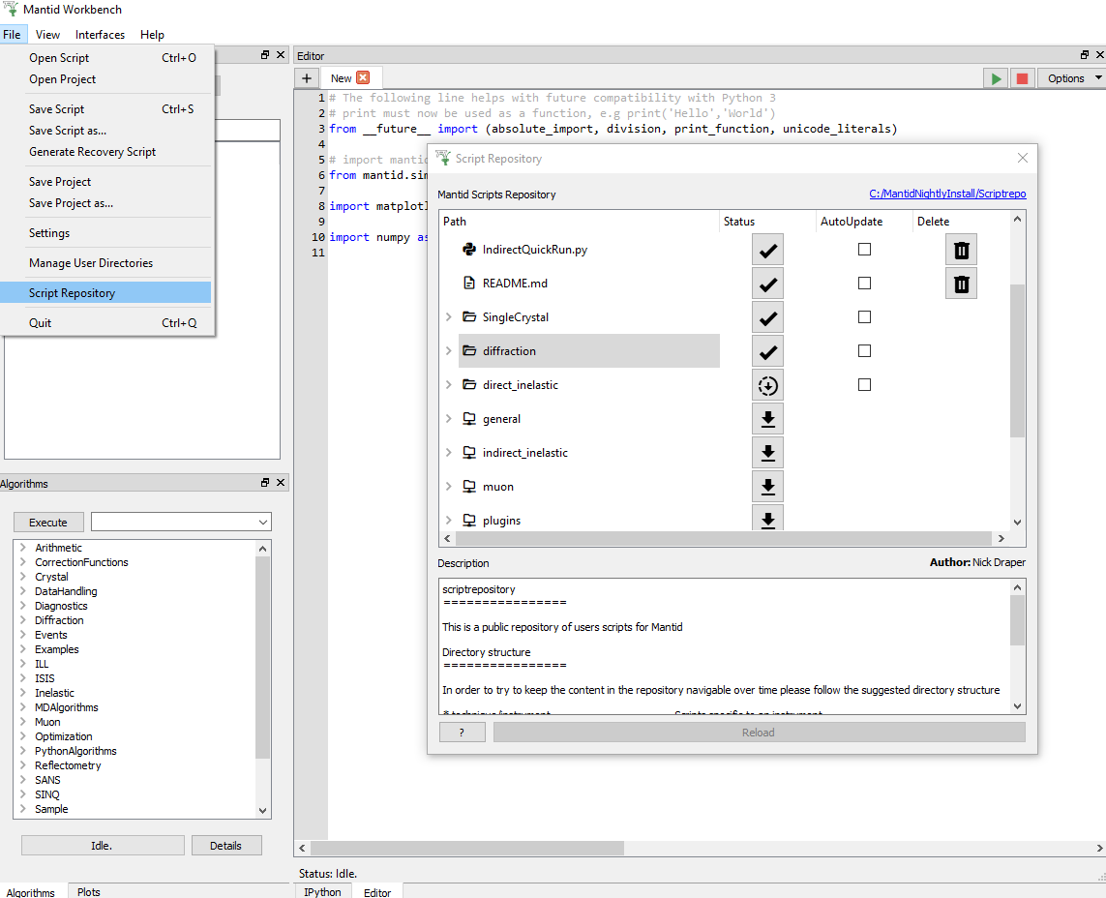Open the C:/MantidNightlyInstall/Scriptrepo link
This screenshot has width=1106, height=898.
point(947,195)
